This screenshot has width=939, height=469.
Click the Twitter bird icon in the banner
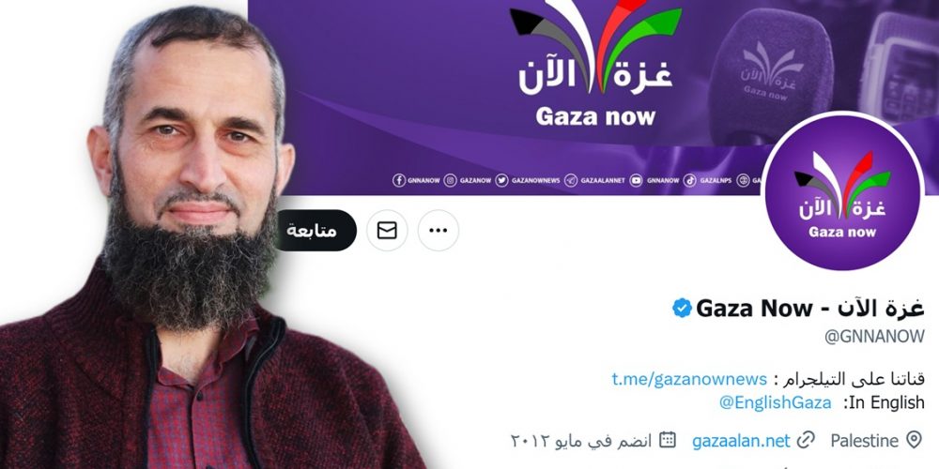point(501,180)
